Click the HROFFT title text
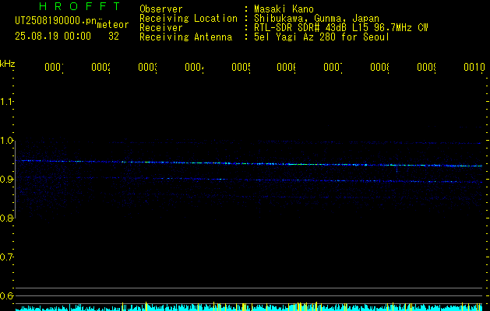Image resolution: width=490 pixels, height=311 pixels. 79,6
